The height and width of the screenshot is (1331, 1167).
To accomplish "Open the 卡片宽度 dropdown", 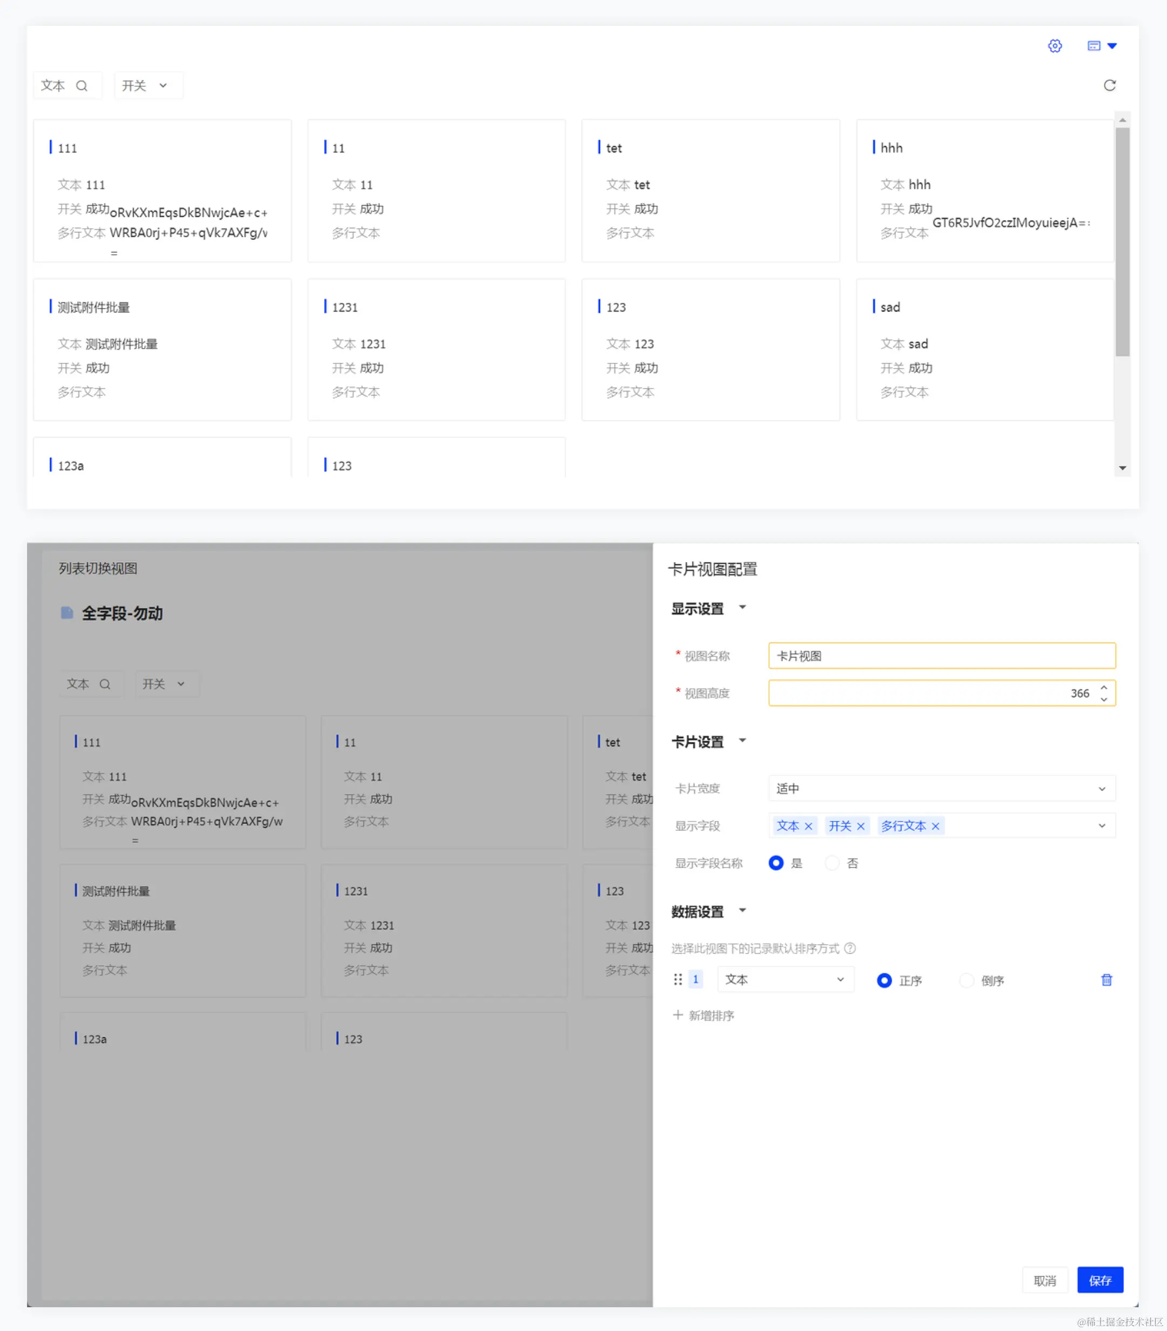I will pos(941,789).
